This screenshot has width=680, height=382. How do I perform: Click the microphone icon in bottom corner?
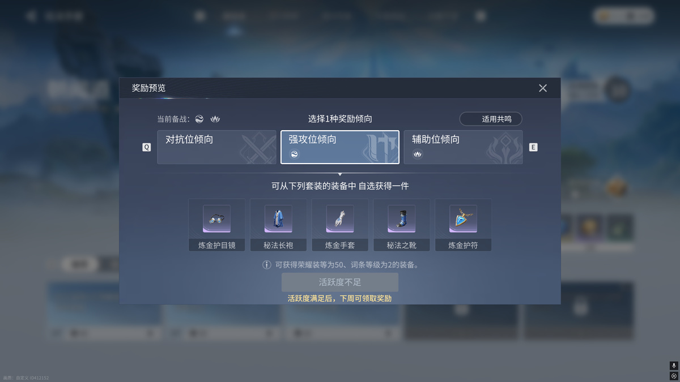674,366
